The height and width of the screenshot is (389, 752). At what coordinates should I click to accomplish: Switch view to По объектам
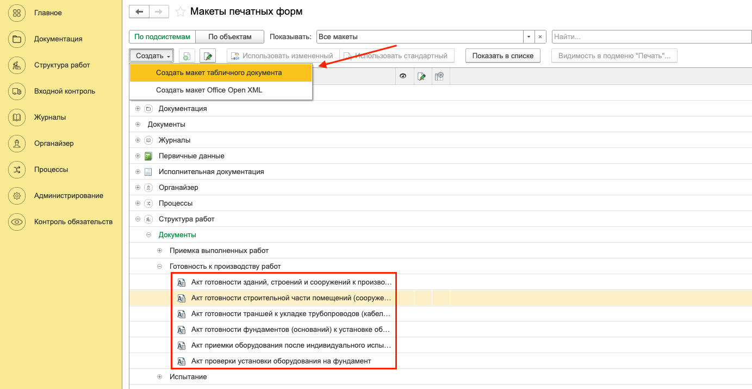pyautogui.click(x=229, y=37)
